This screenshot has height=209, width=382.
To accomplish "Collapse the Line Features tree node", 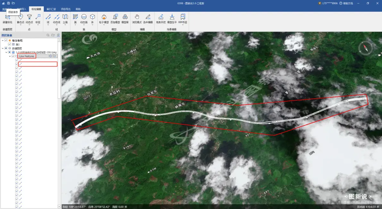I will point(10,56).
